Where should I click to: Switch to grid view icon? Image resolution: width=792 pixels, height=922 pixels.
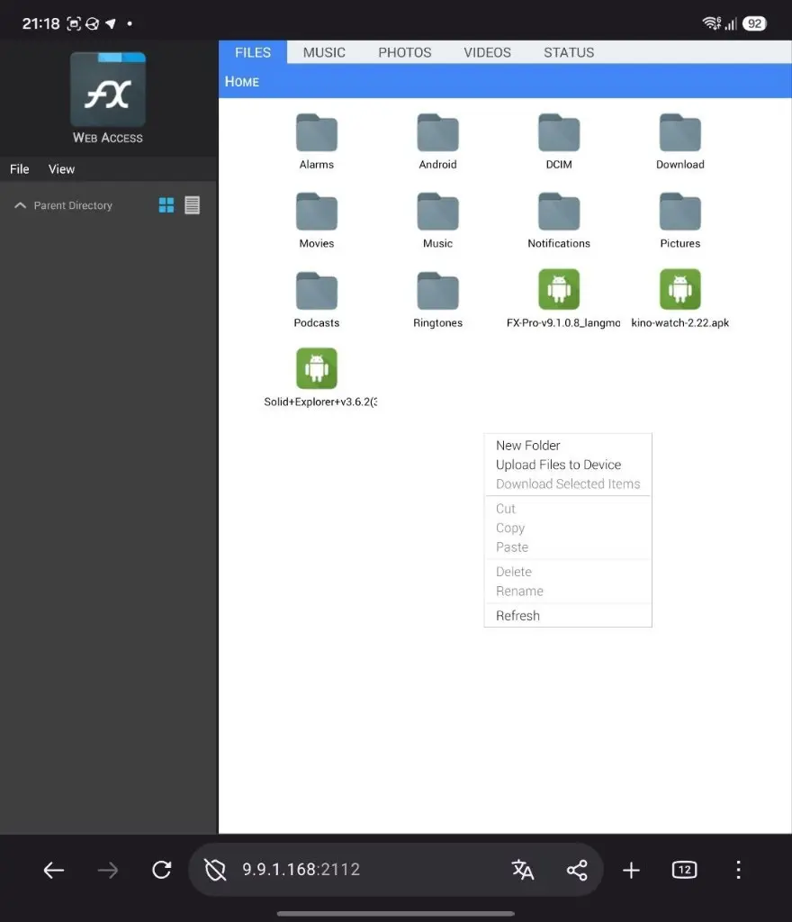tap(166, 205)
